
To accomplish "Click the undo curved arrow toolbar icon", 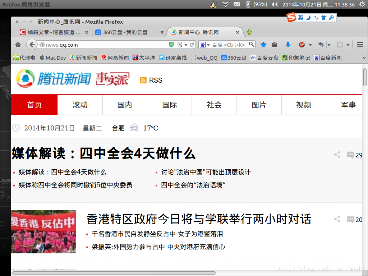I will (321, 45).
